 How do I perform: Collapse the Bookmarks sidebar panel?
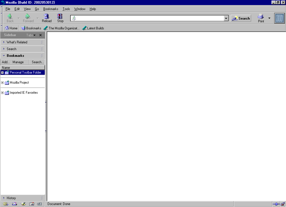[23, 56]
